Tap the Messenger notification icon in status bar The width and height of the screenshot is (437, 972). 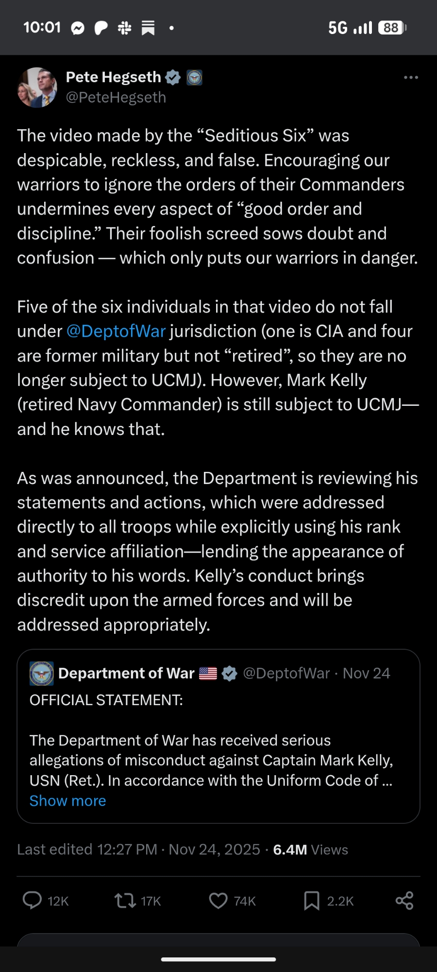(78, 28)
